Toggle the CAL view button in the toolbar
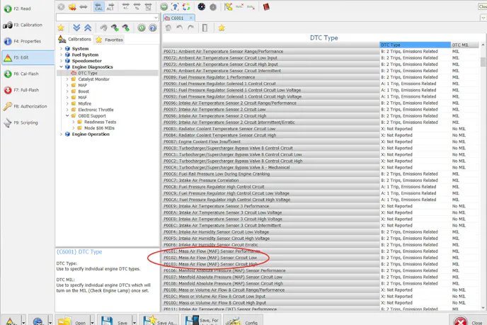487x325 pixels. [98, 7]
